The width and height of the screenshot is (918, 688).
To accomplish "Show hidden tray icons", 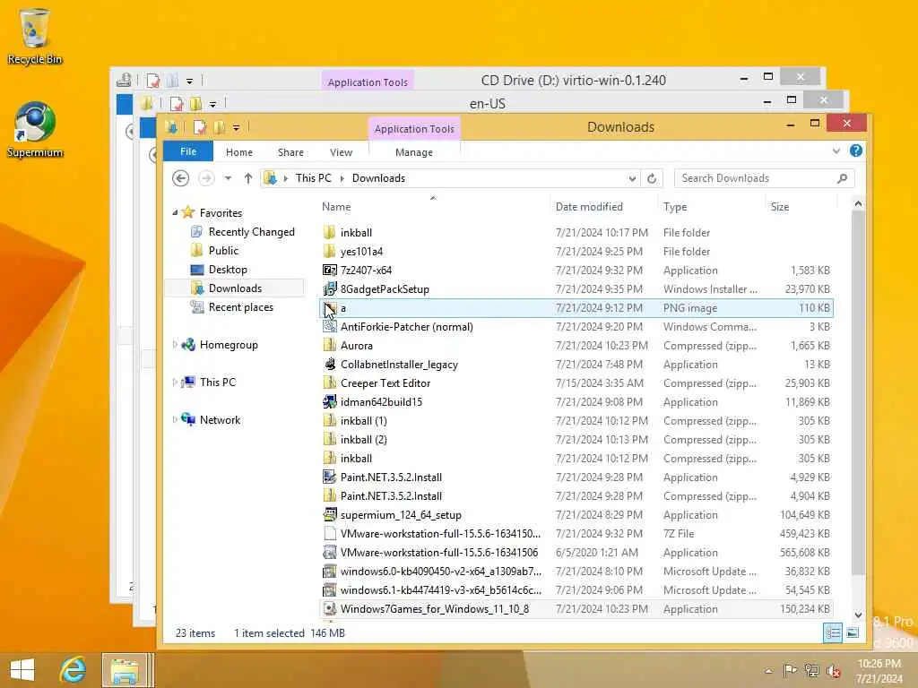I will (x=768, y=670).
